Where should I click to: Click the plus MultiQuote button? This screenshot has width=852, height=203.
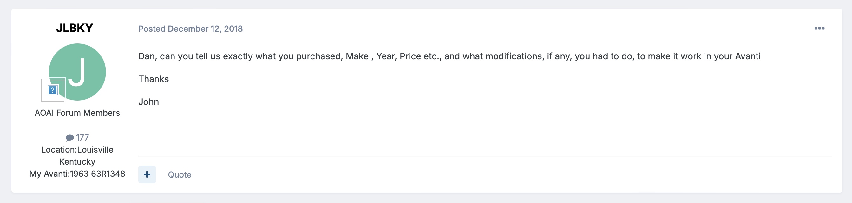pos(147,174)
